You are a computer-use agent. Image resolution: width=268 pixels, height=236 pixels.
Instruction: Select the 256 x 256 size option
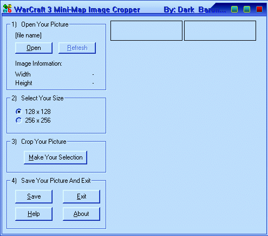point(34,120)
